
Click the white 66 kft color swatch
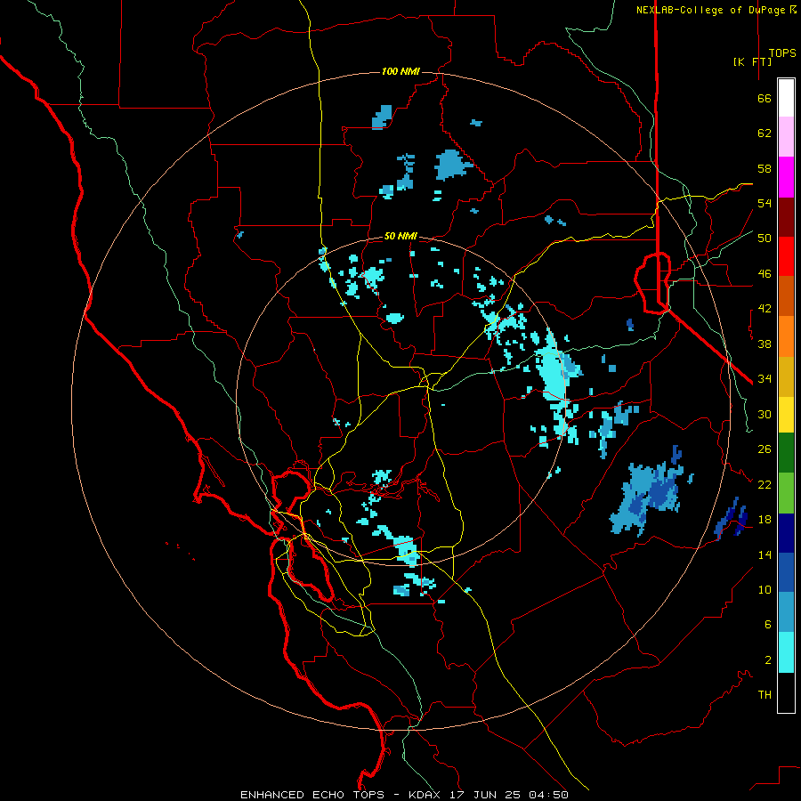click(x=786, y=98)
